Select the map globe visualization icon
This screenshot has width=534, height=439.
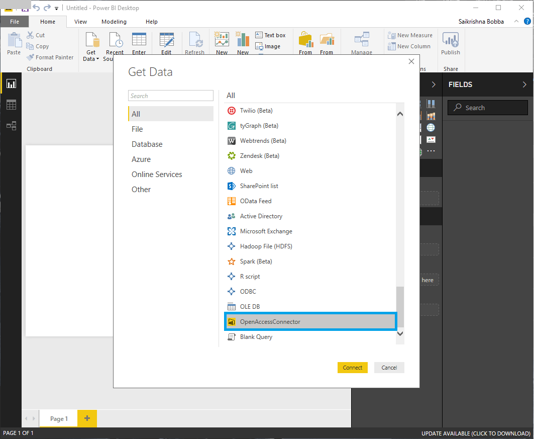[431, 127]
